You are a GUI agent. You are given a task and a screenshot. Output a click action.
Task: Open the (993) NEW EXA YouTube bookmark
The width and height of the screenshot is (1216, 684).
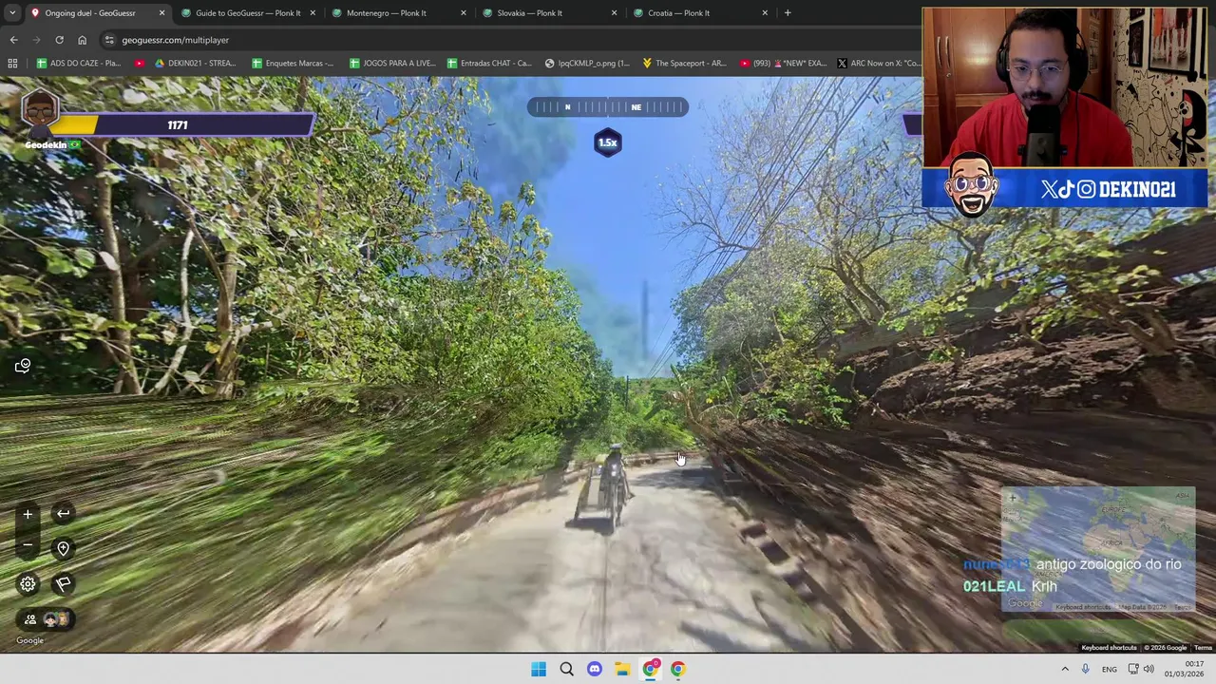[x=781, y=64]
